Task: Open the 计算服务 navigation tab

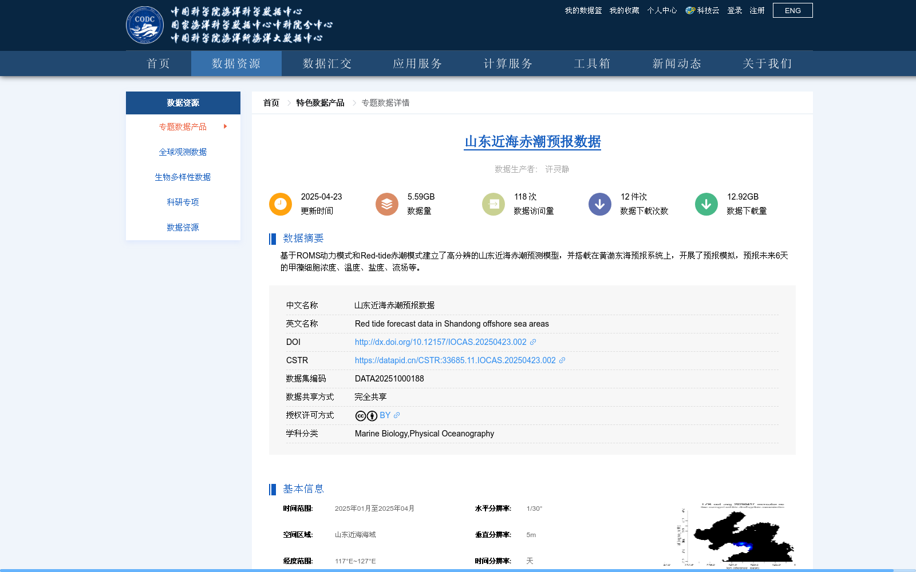Action: click(x=508, y=63)
